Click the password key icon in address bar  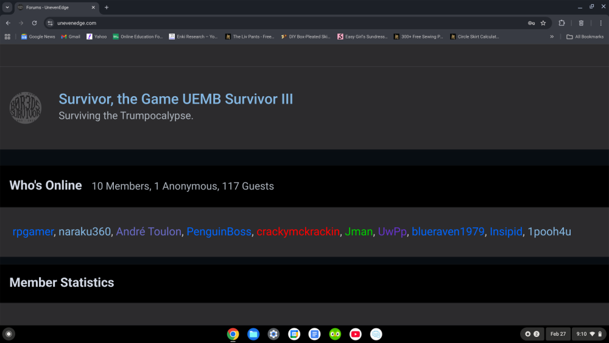click(x=531, y=23)
